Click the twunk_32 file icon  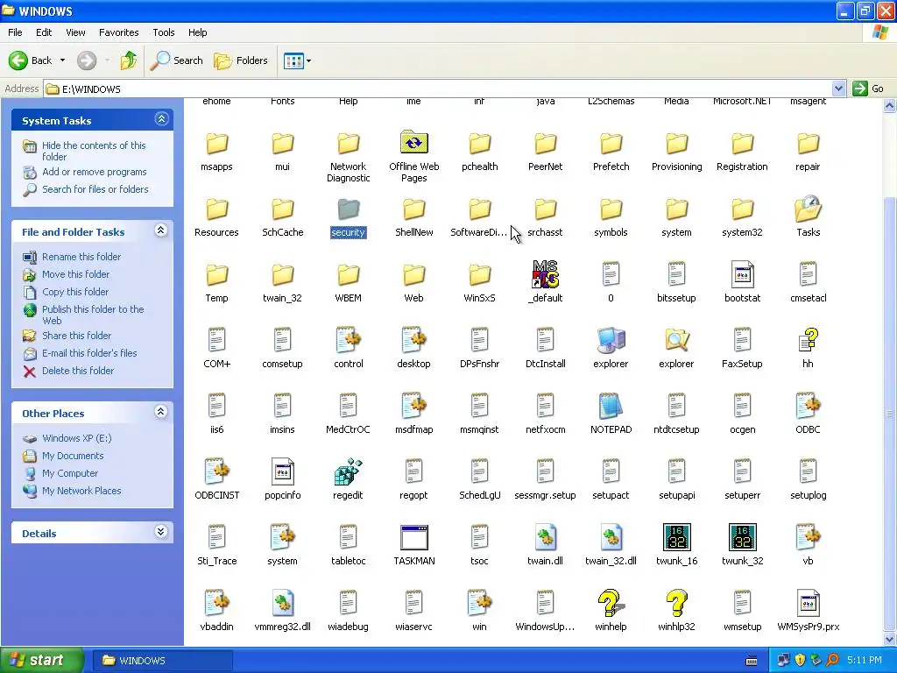(x=742, y=537)
